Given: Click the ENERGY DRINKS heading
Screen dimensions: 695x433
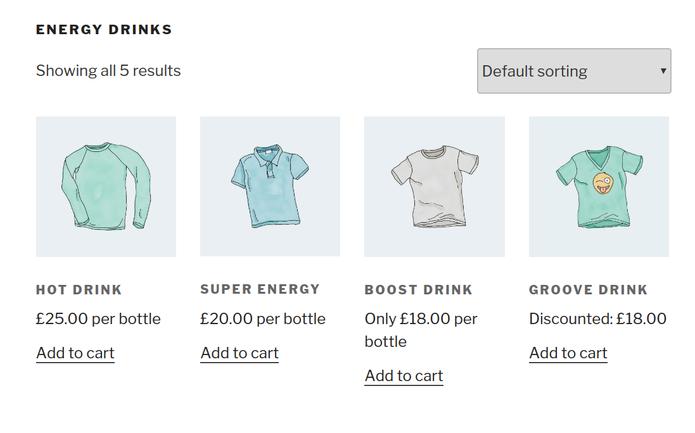Looking at the screenshot, I should tap(105, 28).
